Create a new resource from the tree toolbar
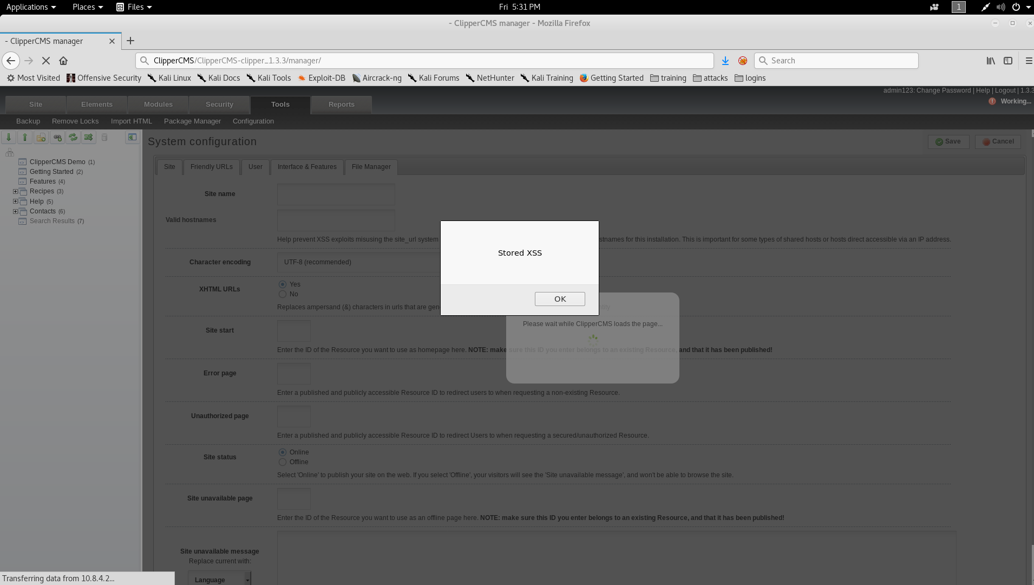The height and width of the screenshot is (585, 1034). click(x=41, y=137)
